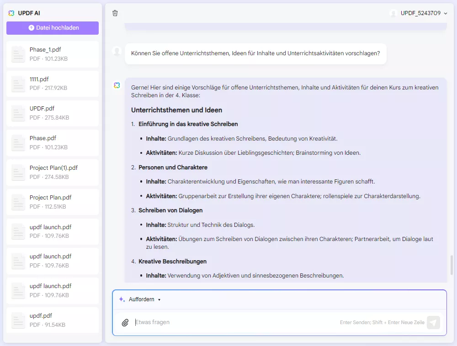This screenshot has height=346, width=457.
Task: Select updf.pdf at the bottom of the list
Action: click(x=52, y=319)
